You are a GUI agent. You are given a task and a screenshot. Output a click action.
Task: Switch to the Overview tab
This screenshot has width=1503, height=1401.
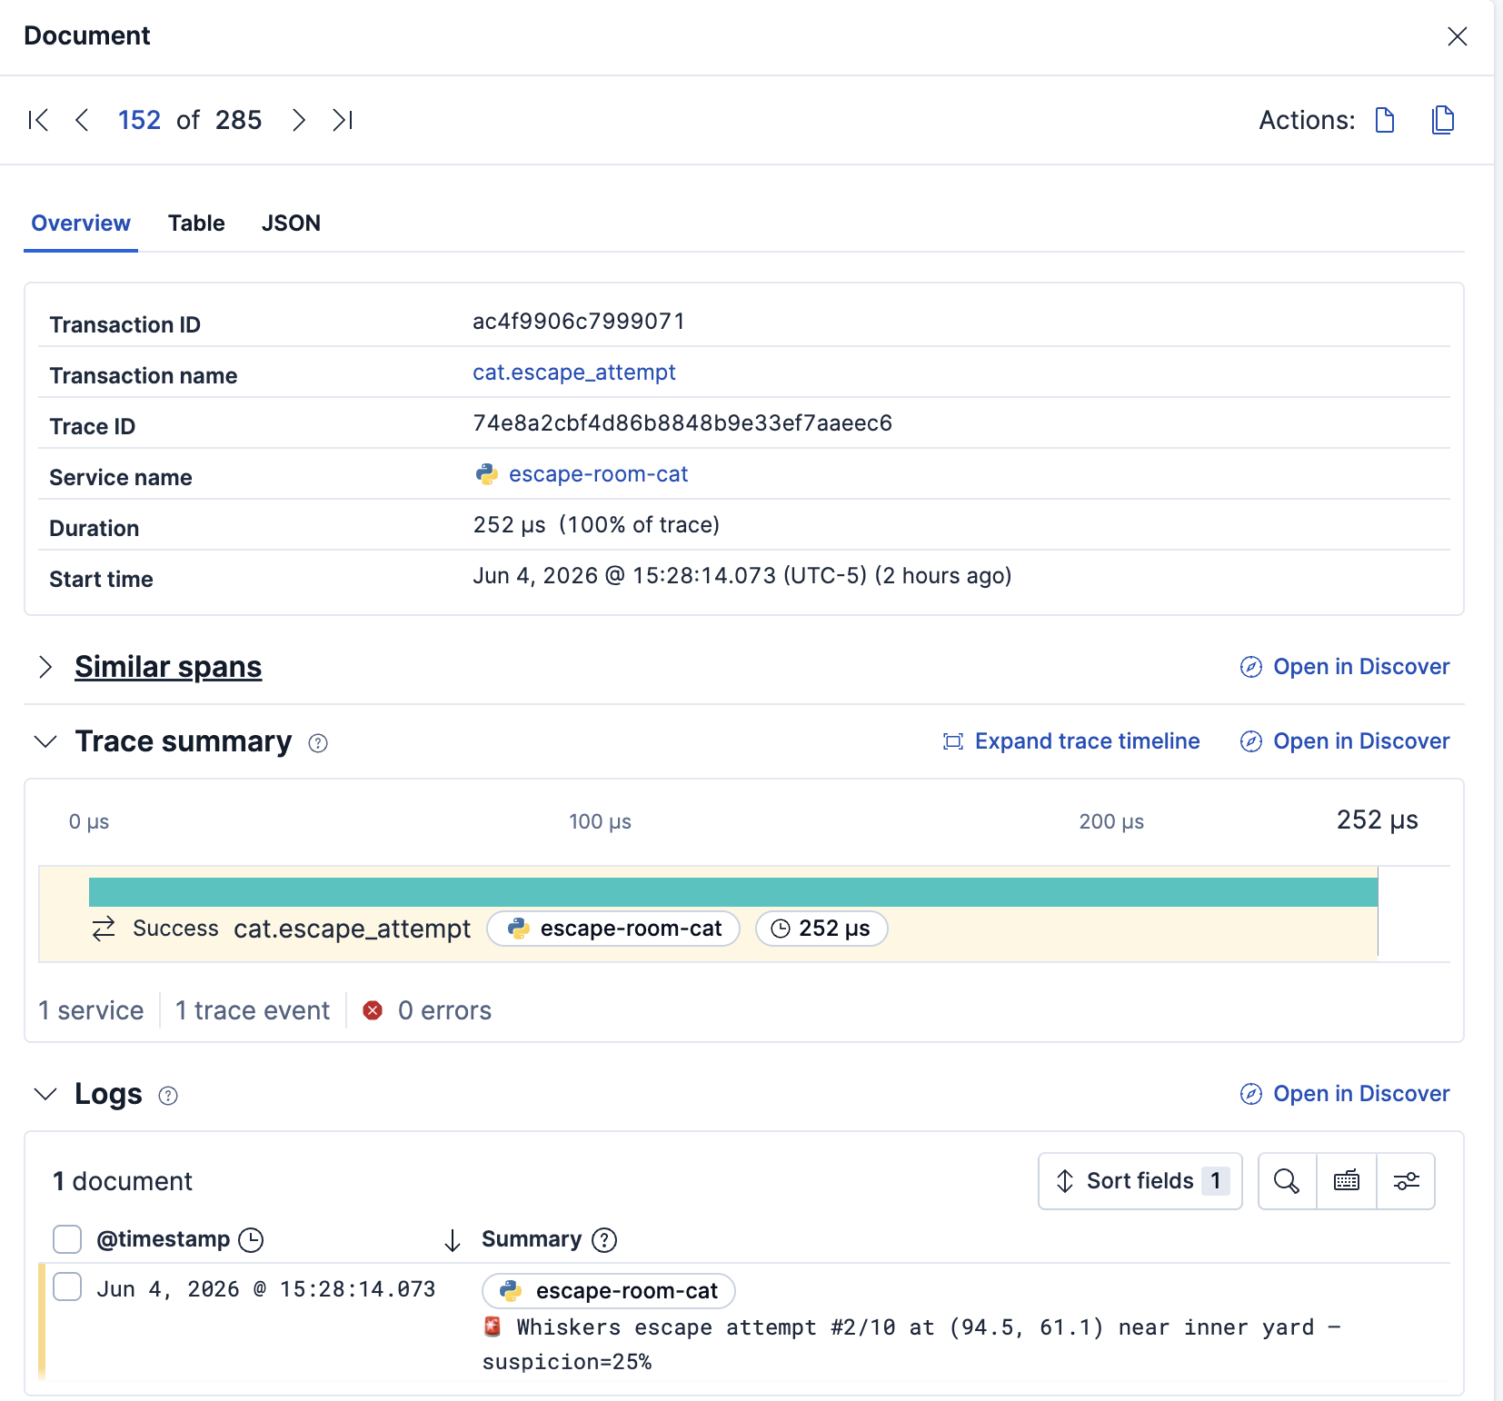(x=81, y=224)
